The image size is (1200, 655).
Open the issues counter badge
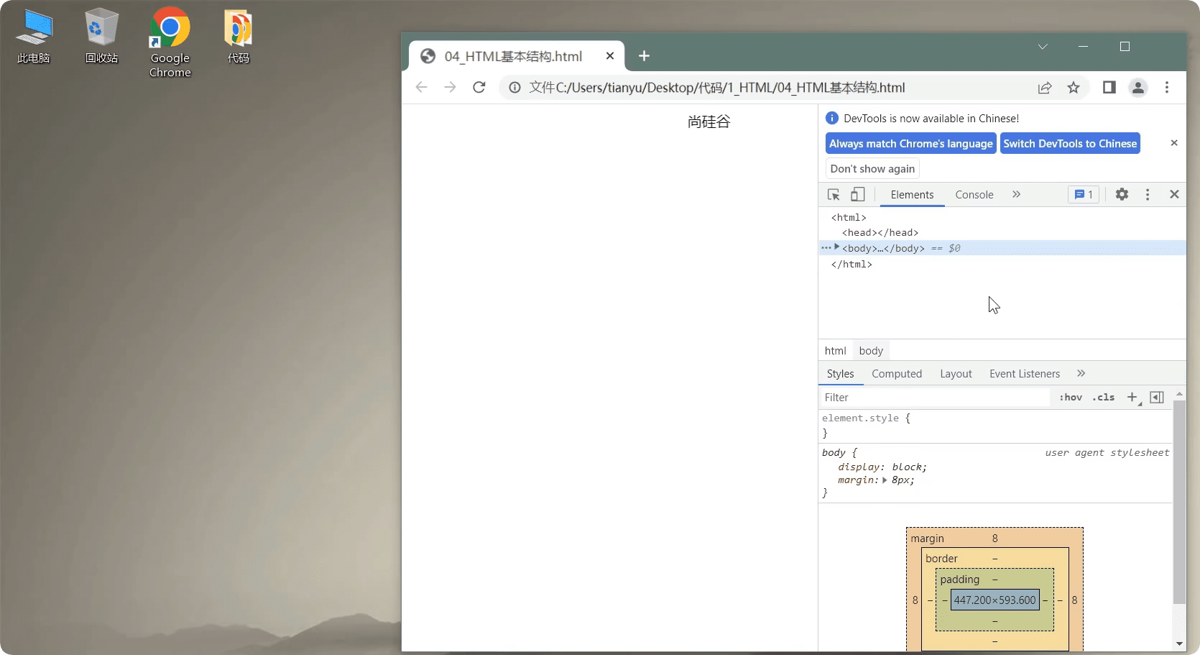coord(1083,195)
